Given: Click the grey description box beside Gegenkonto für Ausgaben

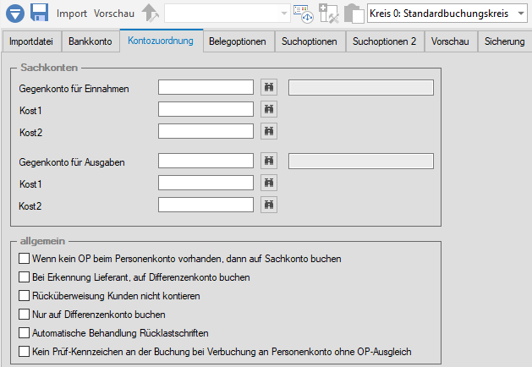Looking at the screenshot, I should [361, 162].
